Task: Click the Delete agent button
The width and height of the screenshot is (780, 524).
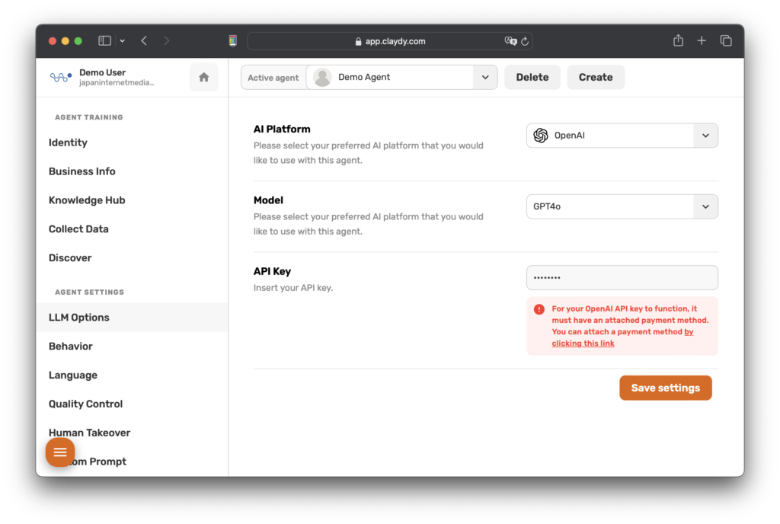Action: [x=532, y=77]
